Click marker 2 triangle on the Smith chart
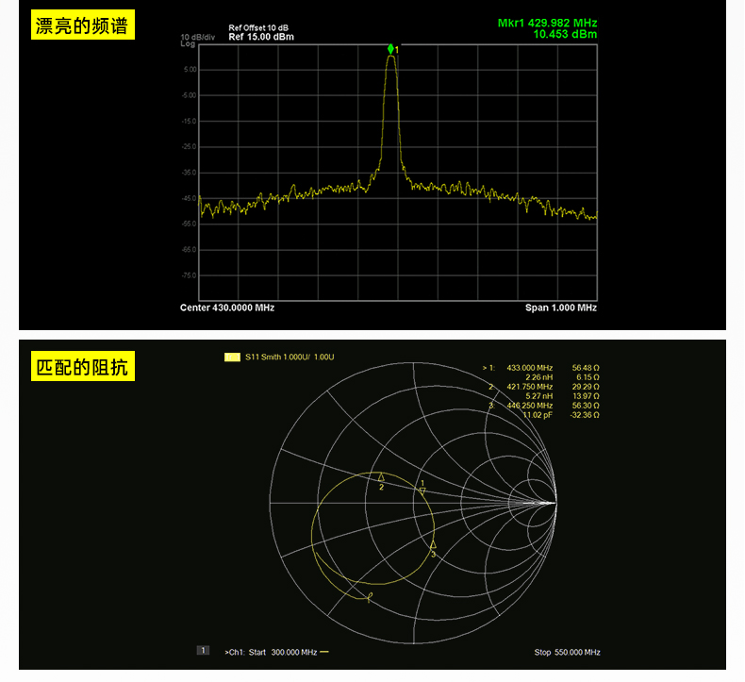Image resolution: width=745 pixels, height=682 pixels. tap(381, 477)
